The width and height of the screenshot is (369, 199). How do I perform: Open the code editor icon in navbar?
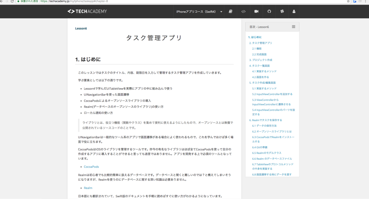click(244, 11)
